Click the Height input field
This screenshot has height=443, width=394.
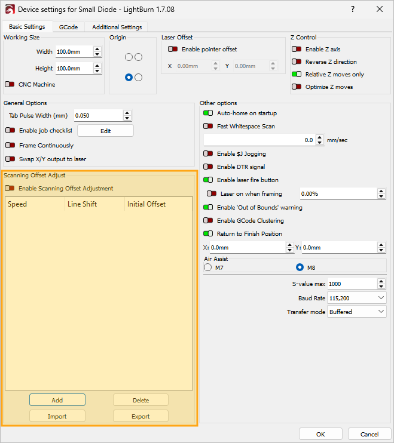[x=75, y=69]
